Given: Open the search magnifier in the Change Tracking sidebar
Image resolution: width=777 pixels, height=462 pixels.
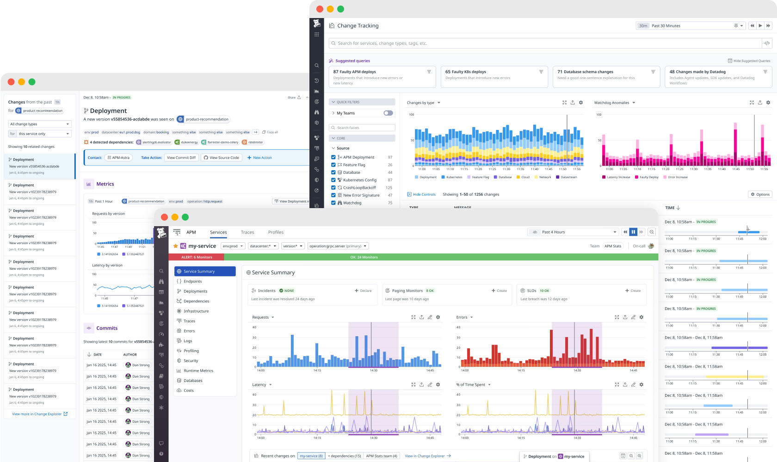Looking at the screenshot, I should coord(316,66).
